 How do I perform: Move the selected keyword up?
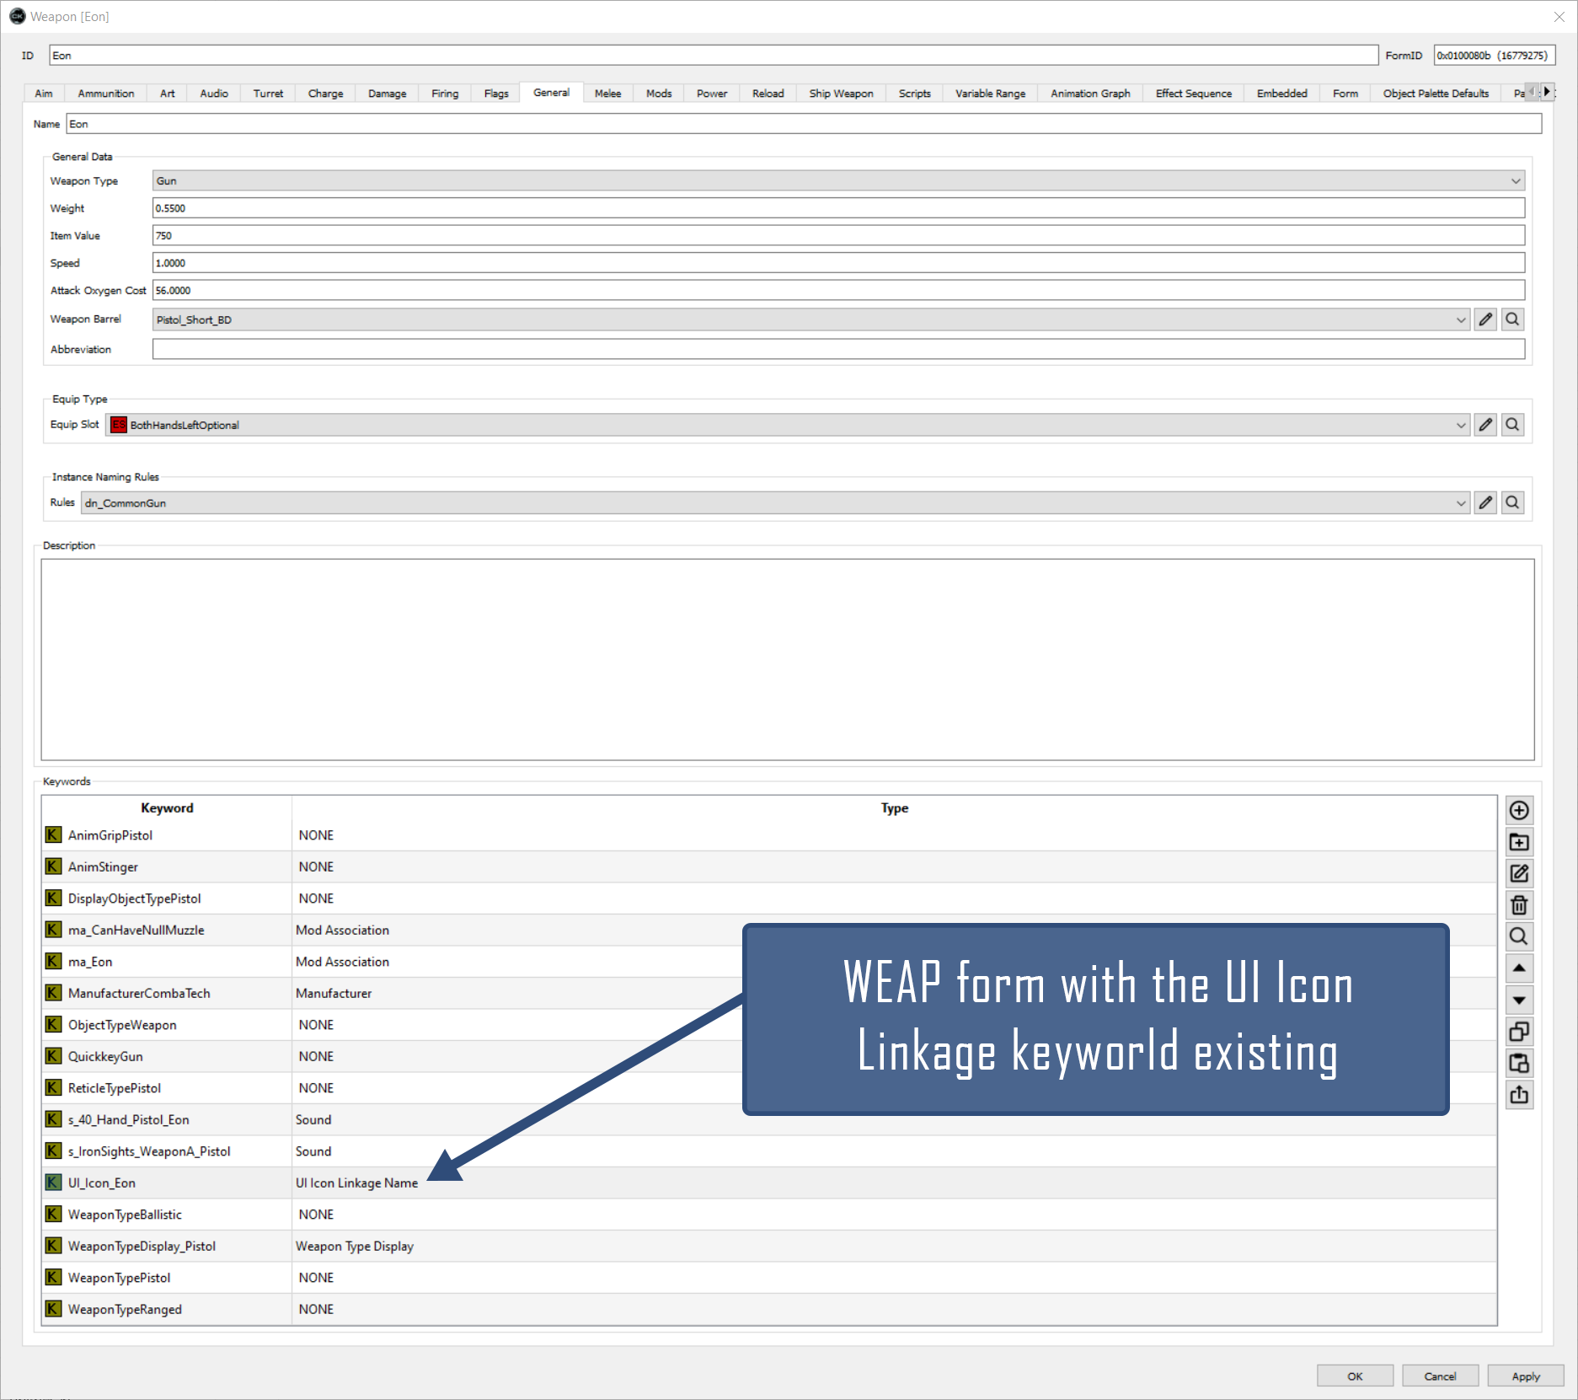(1519, 968)
